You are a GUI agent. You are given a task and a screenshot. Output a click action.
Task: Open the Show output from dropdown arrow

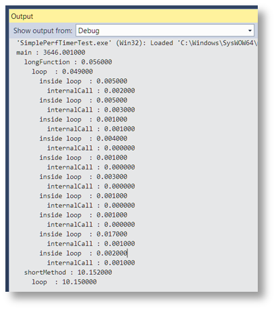pyautogui.click(x=250, y=30)
